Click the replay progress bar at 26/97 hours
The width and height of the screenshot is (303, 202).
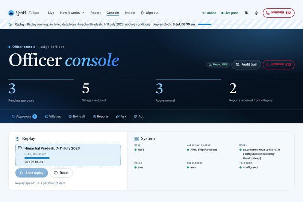[37, 158]
